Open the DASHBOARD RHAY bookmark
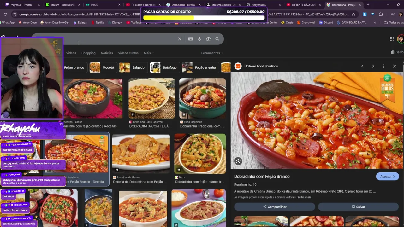The image size is (404, 227). [352, 22]
